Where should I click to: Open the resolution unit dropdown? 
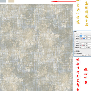coord(88,48)
